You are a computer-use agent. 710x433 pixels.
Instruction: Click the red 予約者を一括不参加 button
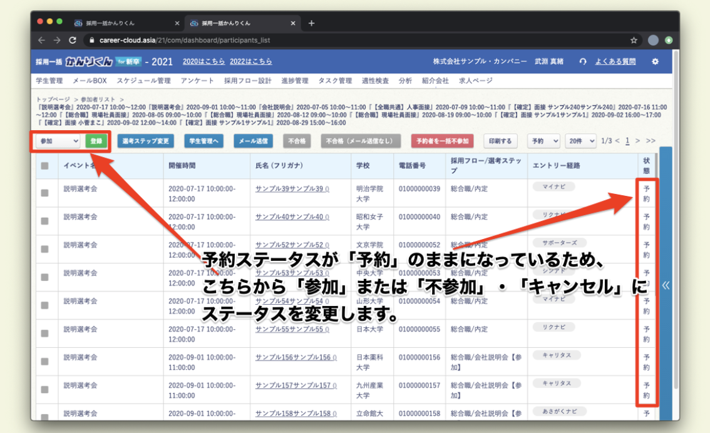[443, 141]
